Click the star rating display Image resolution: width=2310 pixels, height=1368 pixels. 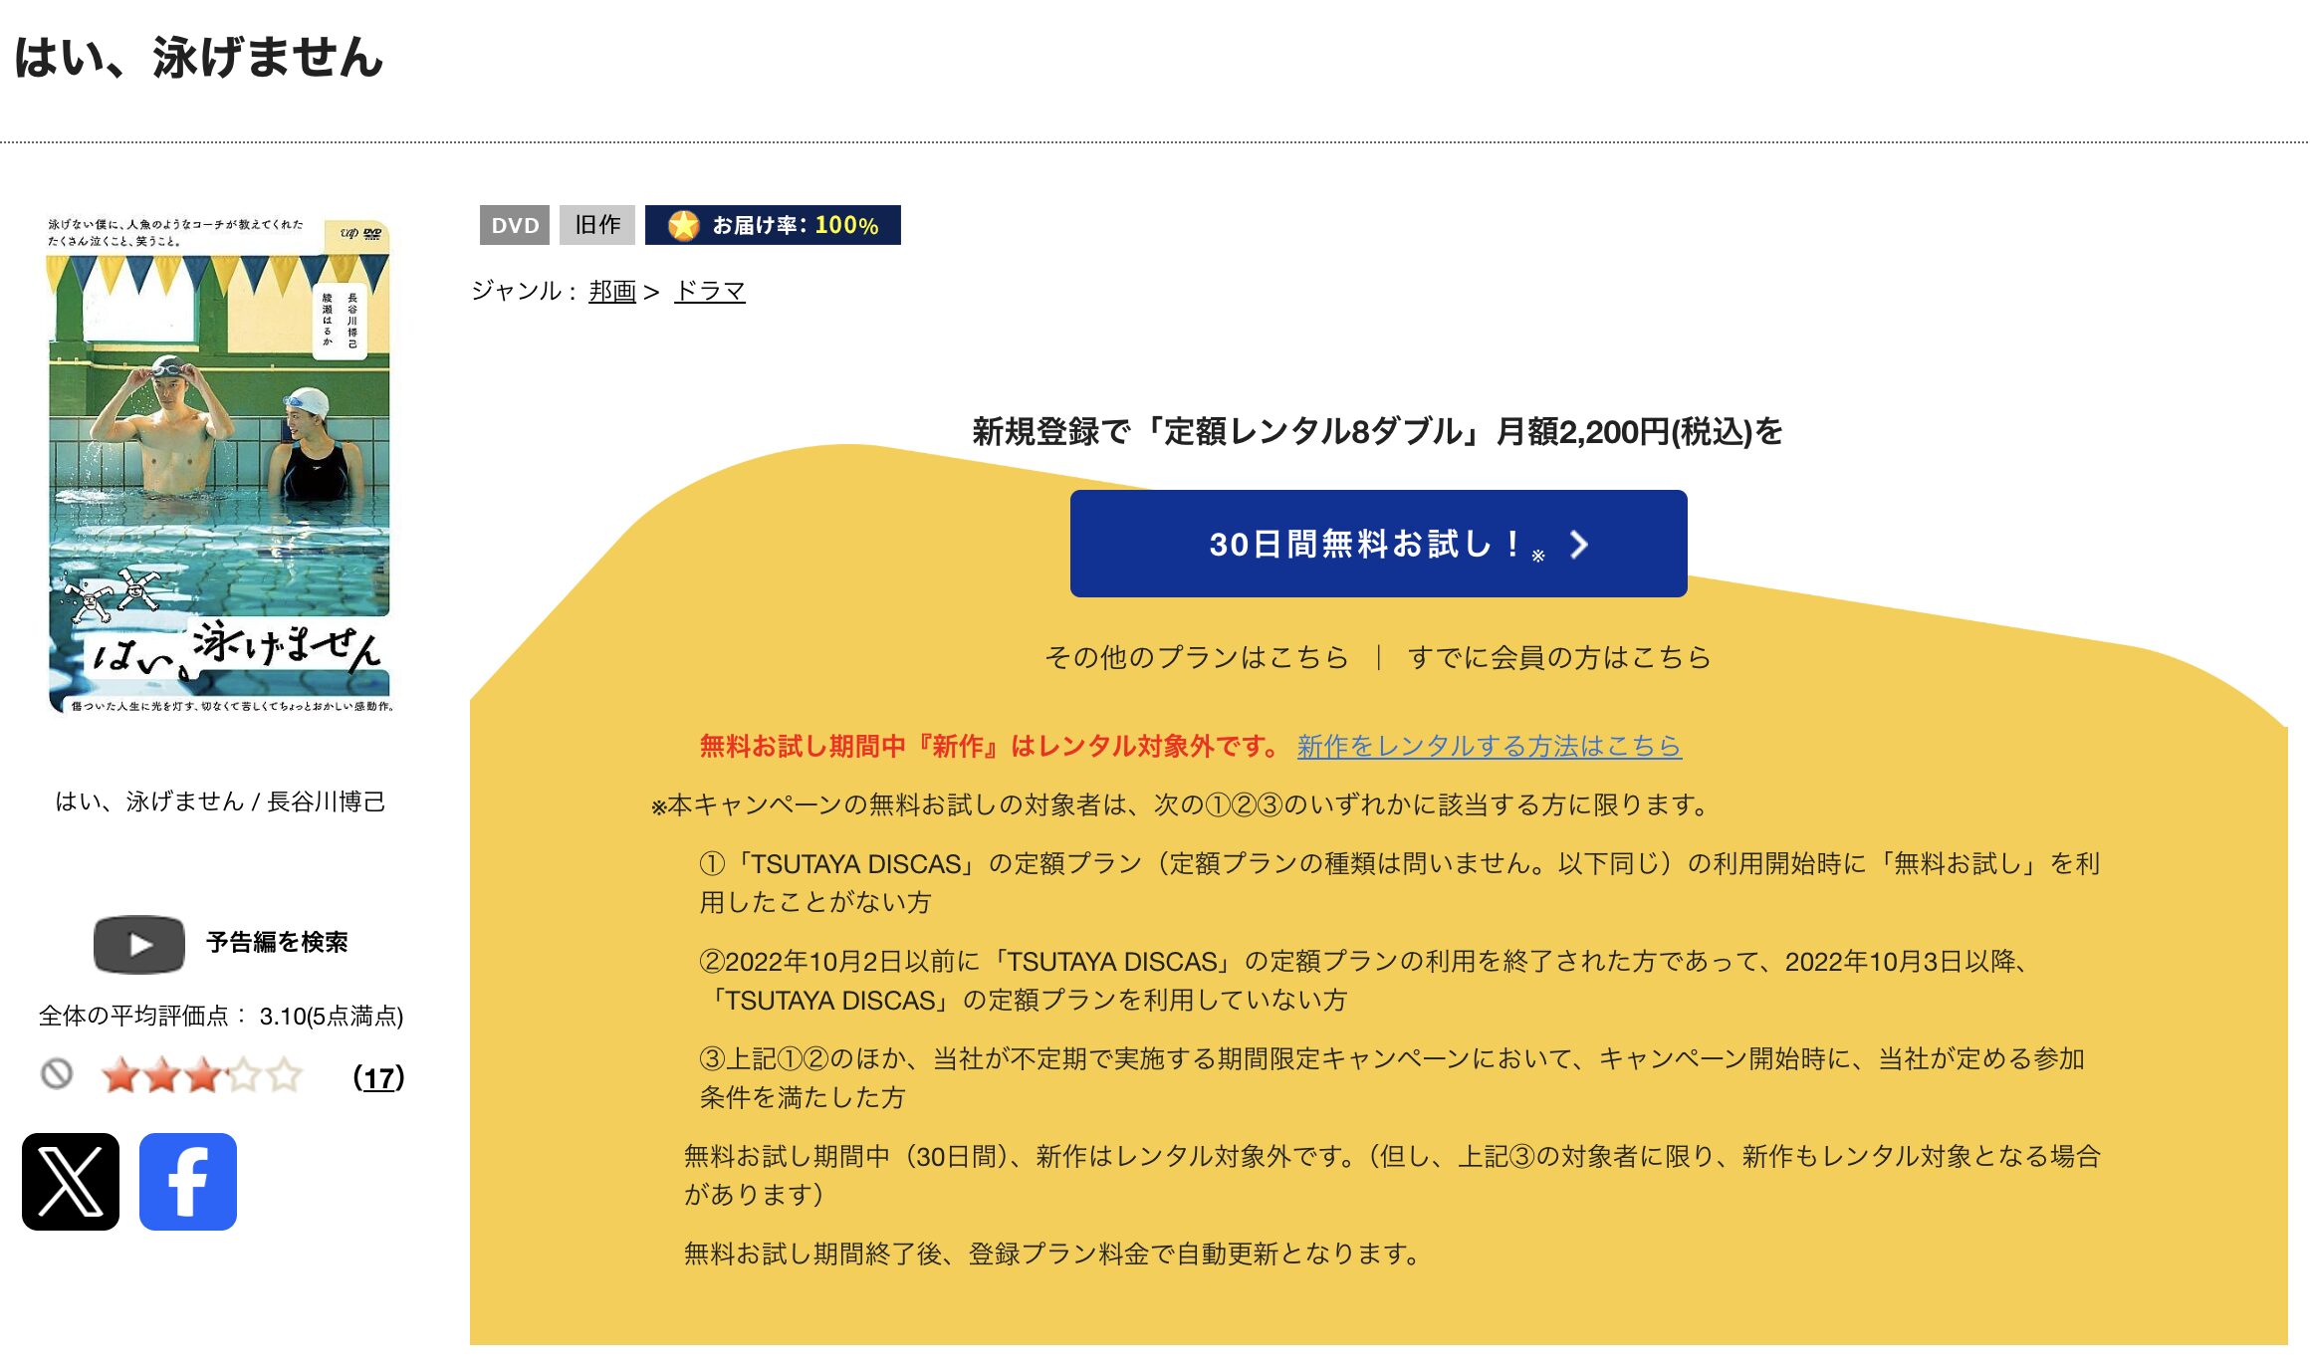click(202, 1075)
